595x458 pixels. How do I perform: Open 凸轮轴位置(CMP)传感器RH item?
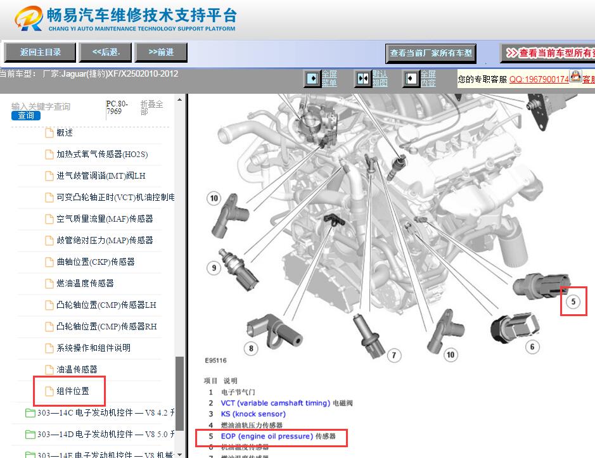[x=106, y=326]
